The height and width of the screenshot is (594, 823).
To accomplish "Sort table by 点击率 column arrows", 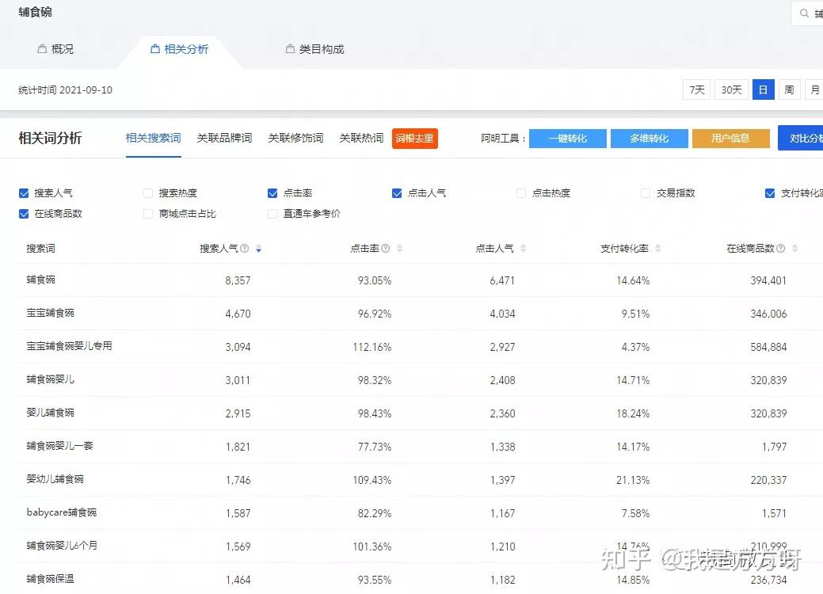I will 399,249.
